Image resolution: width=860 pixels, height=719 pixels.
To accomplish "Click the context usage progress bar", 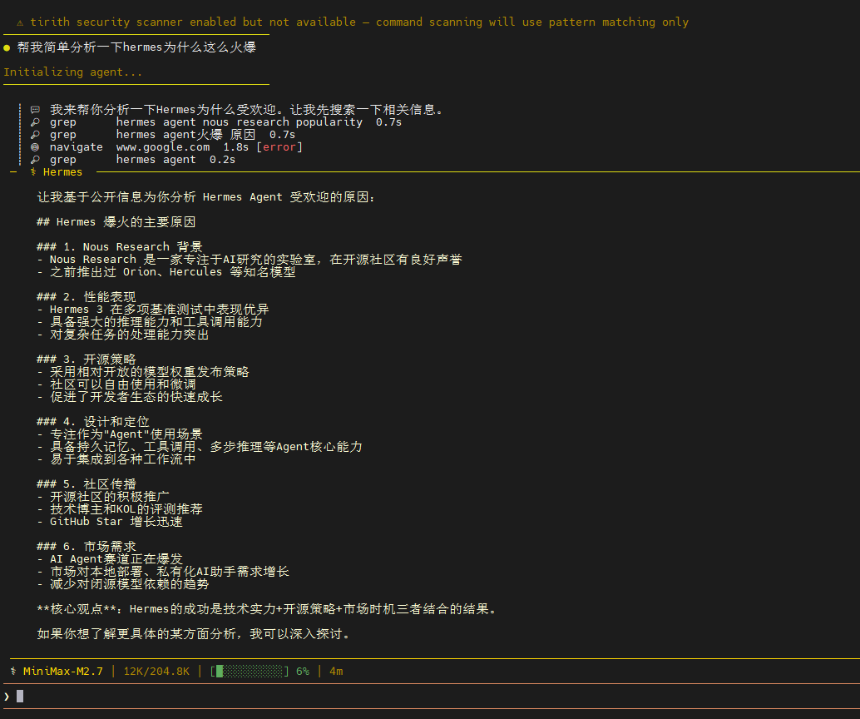I will (250, 672).
